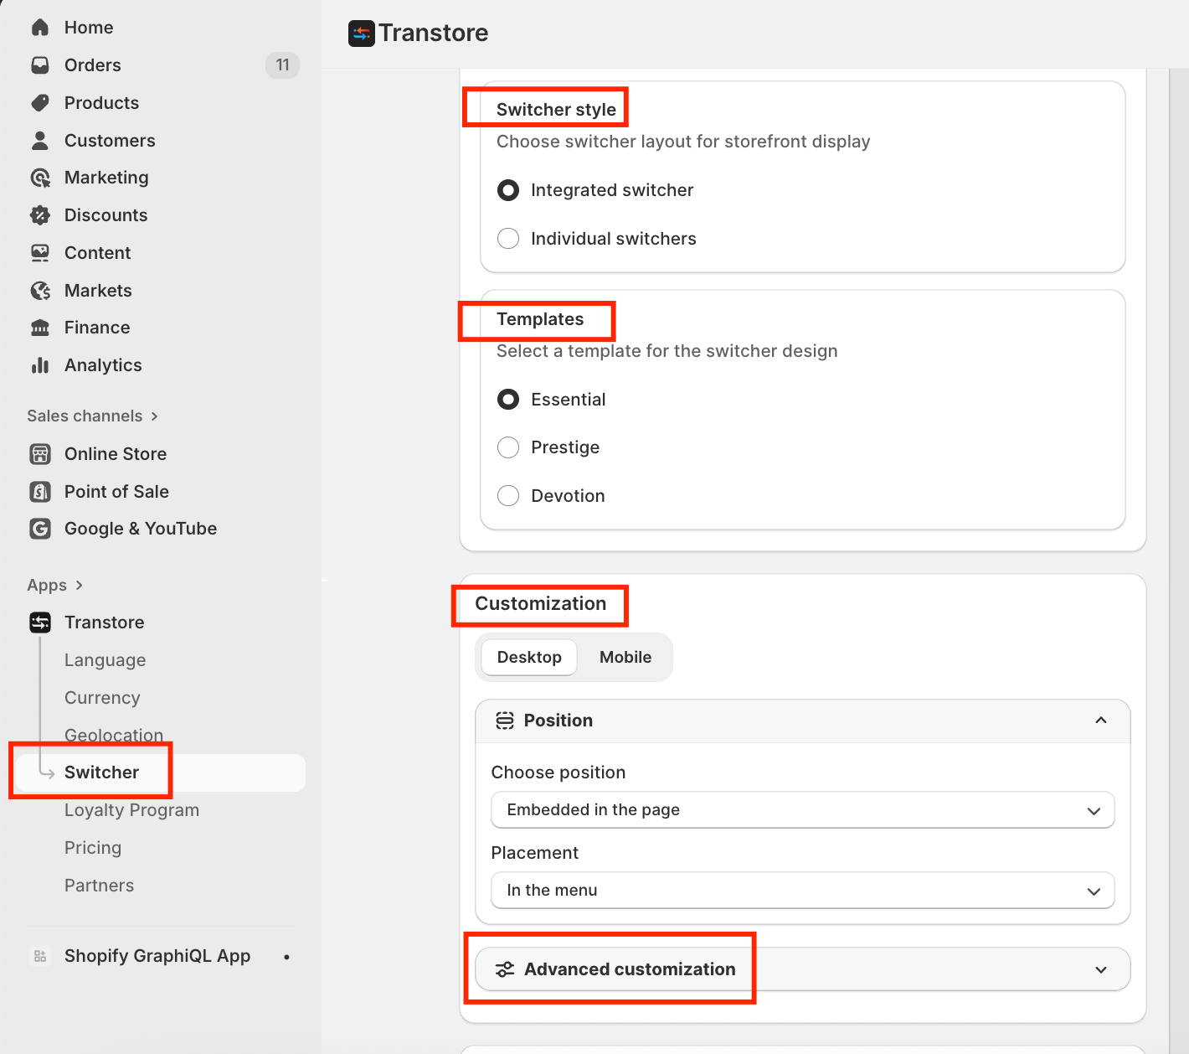Open the Language submenu item
Viewport: 1189px width, 1054px height.
click(x=106, y=660)
